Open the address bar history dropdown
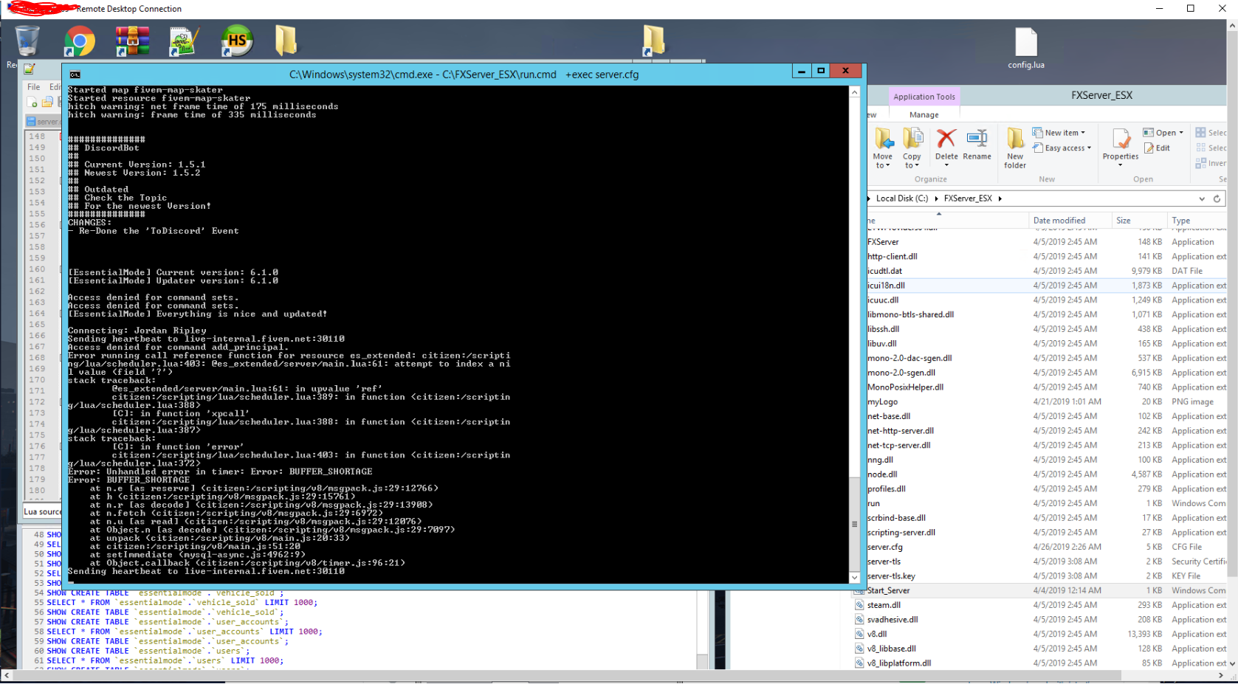This screenshot has width=1238, height=684. (x=1202, y=198)
